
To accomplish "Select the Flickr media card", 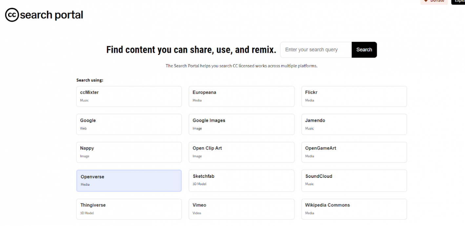I will point(354,96).
